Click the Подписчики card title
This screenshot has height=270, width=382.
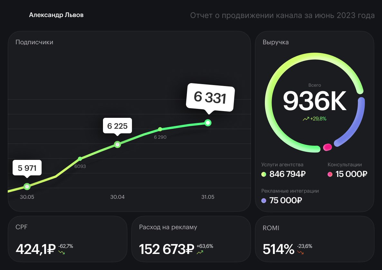click(34, 42)
